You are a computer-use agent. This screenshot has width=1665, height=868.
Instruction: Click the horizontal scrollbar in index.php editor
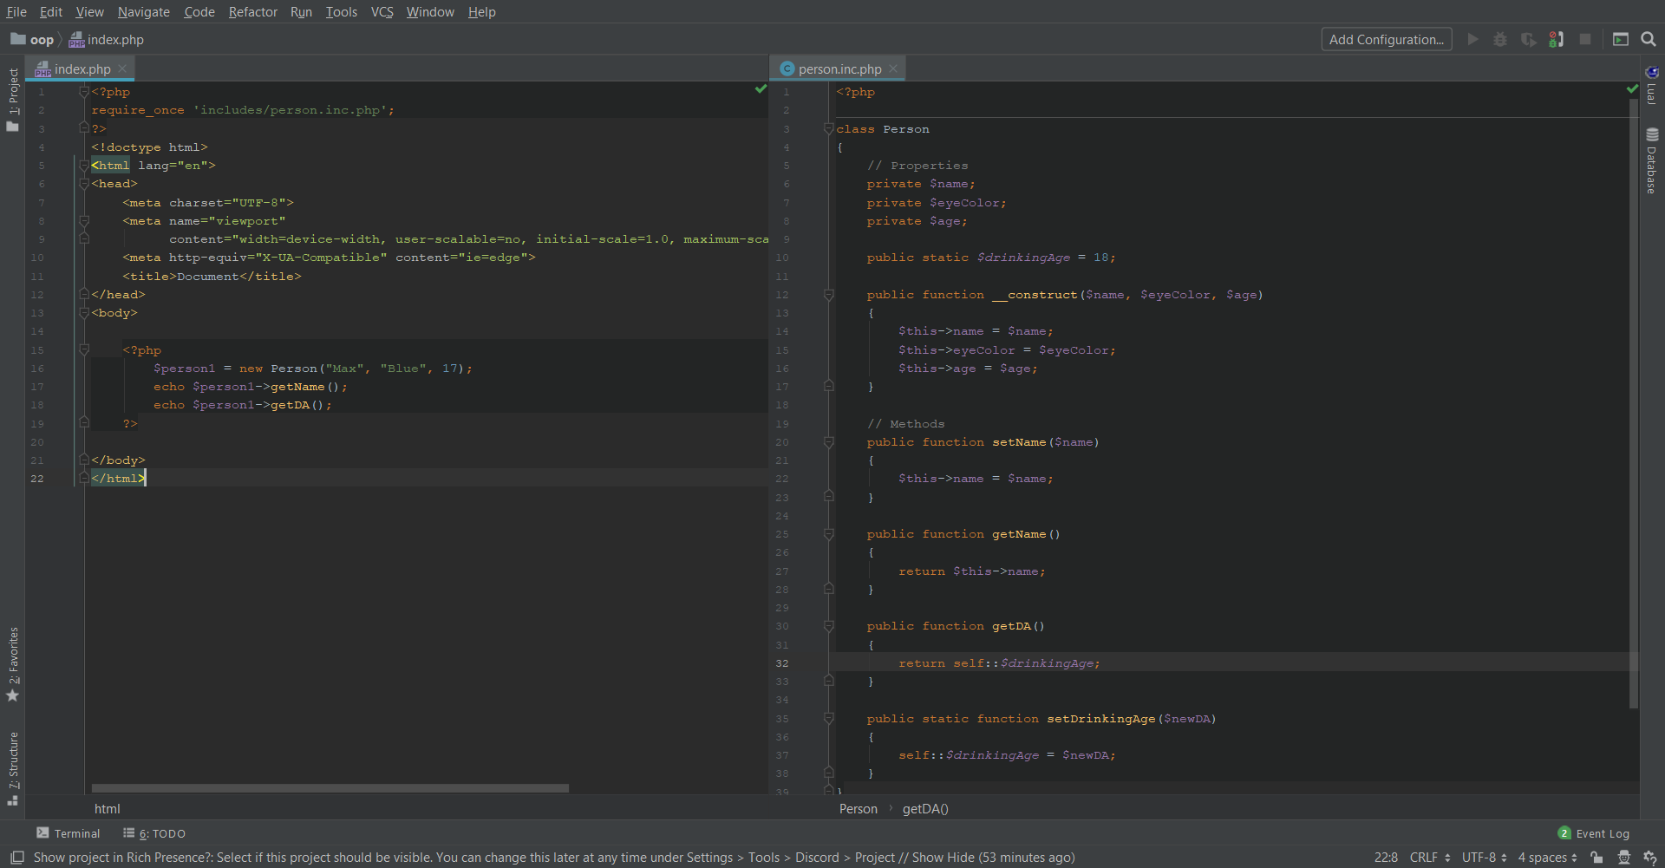(330, 788)
